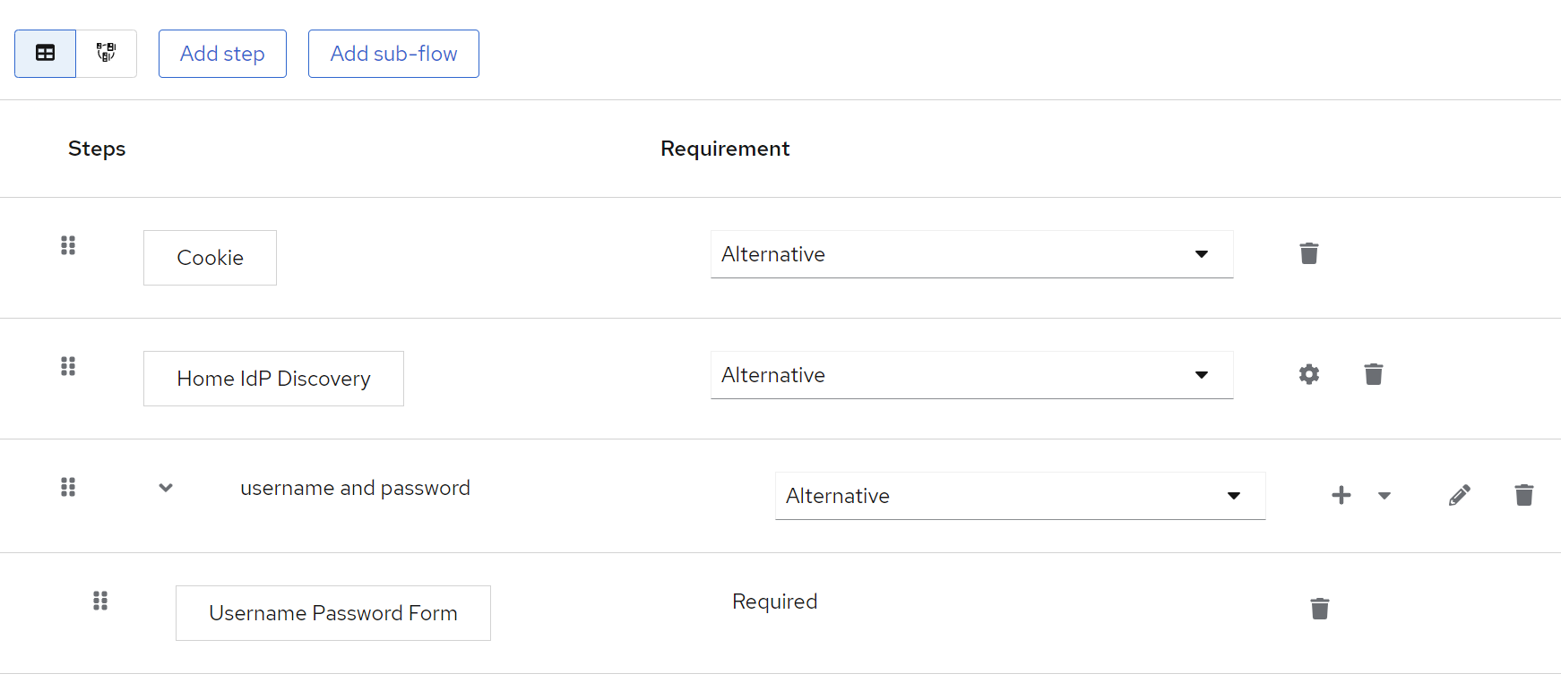This screenshot has height=691, width=1561.
Task: Open Home IdP Discovery settings gear
Action: [x=1308, y=375]
